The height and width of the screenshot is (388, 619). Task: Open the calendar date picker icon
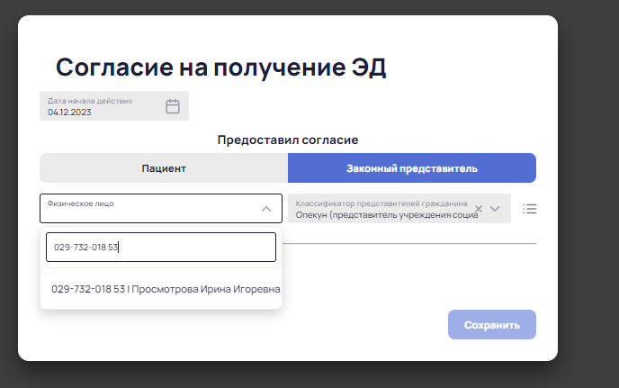173,106
